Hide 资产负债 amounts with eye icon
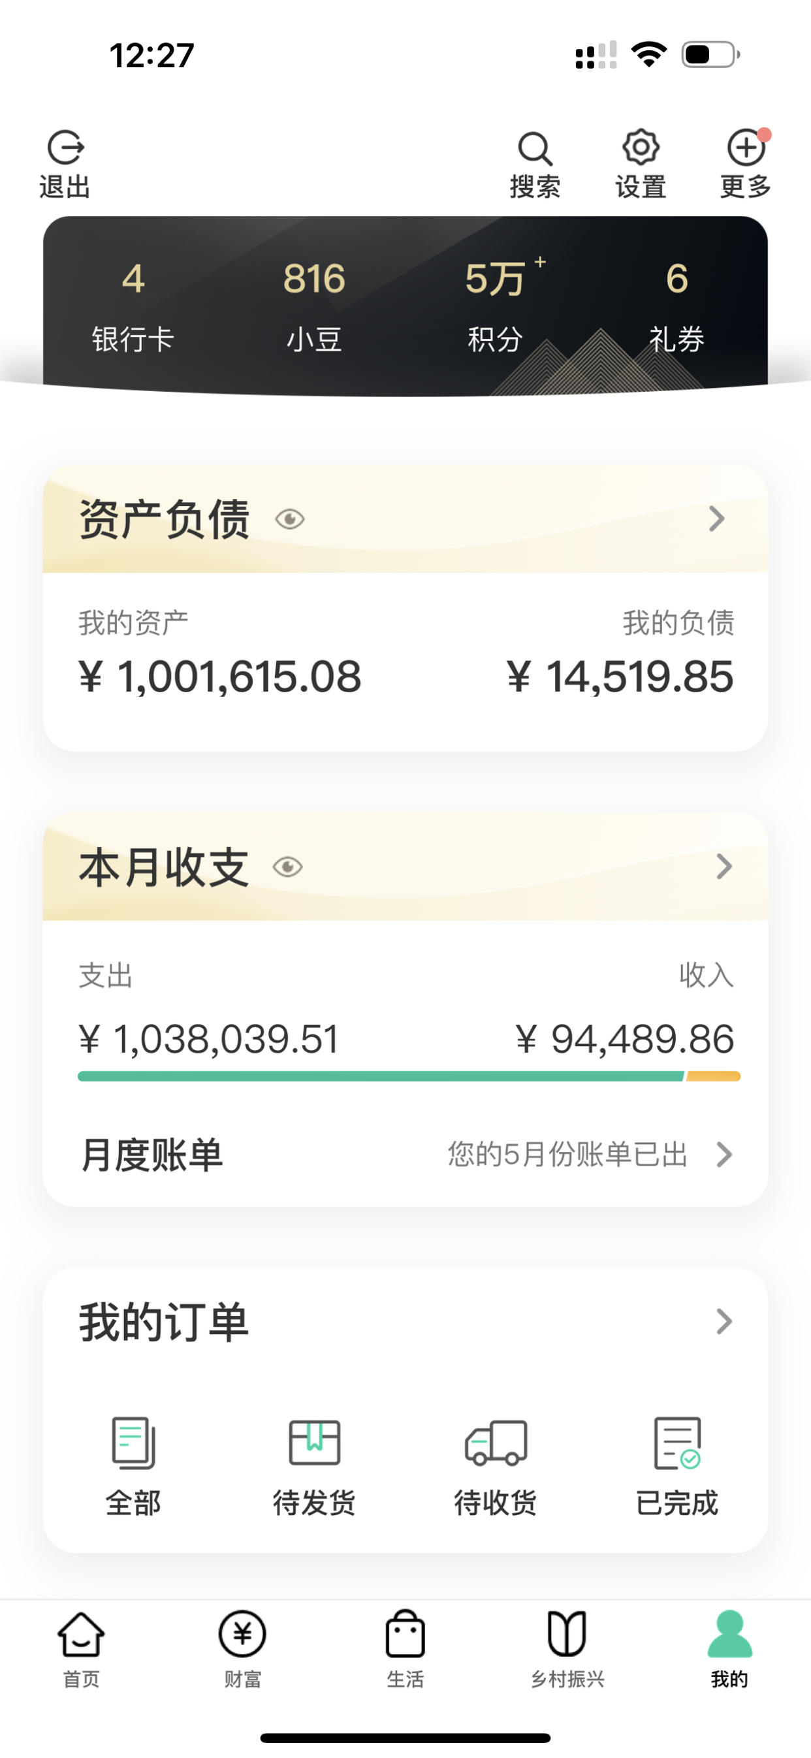The image size is (811, 1758). click(x=290, y=519)
